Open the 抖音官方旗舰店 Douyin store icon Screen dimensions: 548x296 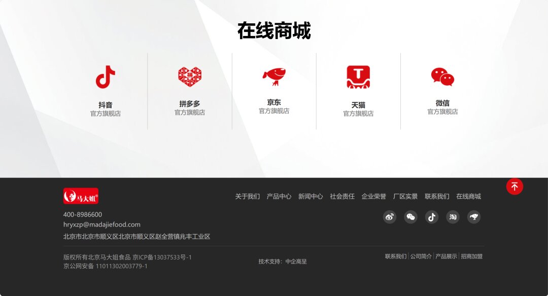(x=106, y=76)
